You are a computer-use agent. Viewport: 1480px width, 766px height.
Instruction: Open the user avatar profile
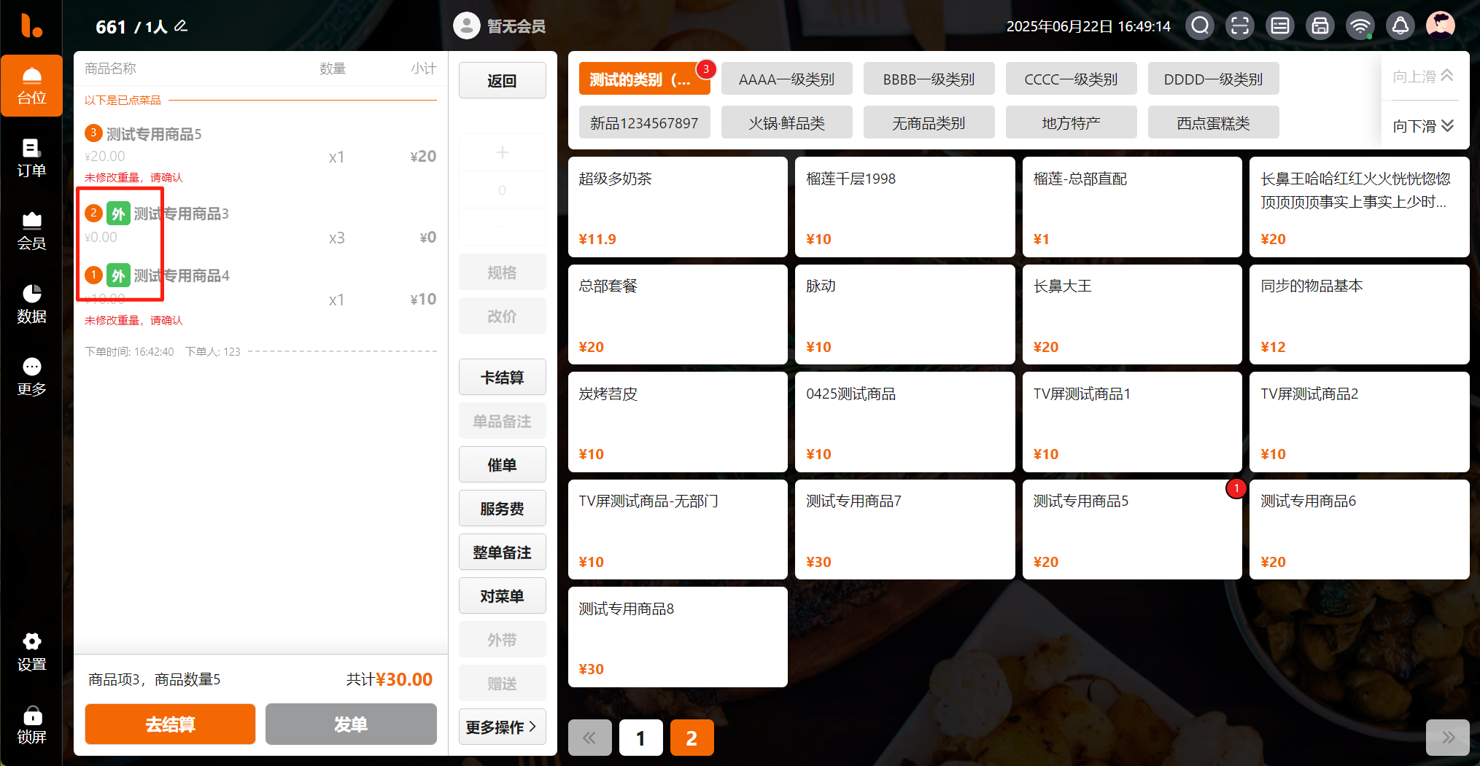pos(1441,26)
